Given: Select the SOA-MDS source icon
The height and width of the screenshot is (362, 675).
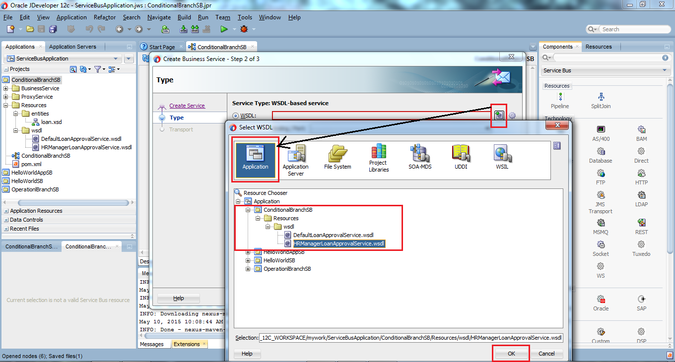Looking at the screenshot, I should click(420, 156).
